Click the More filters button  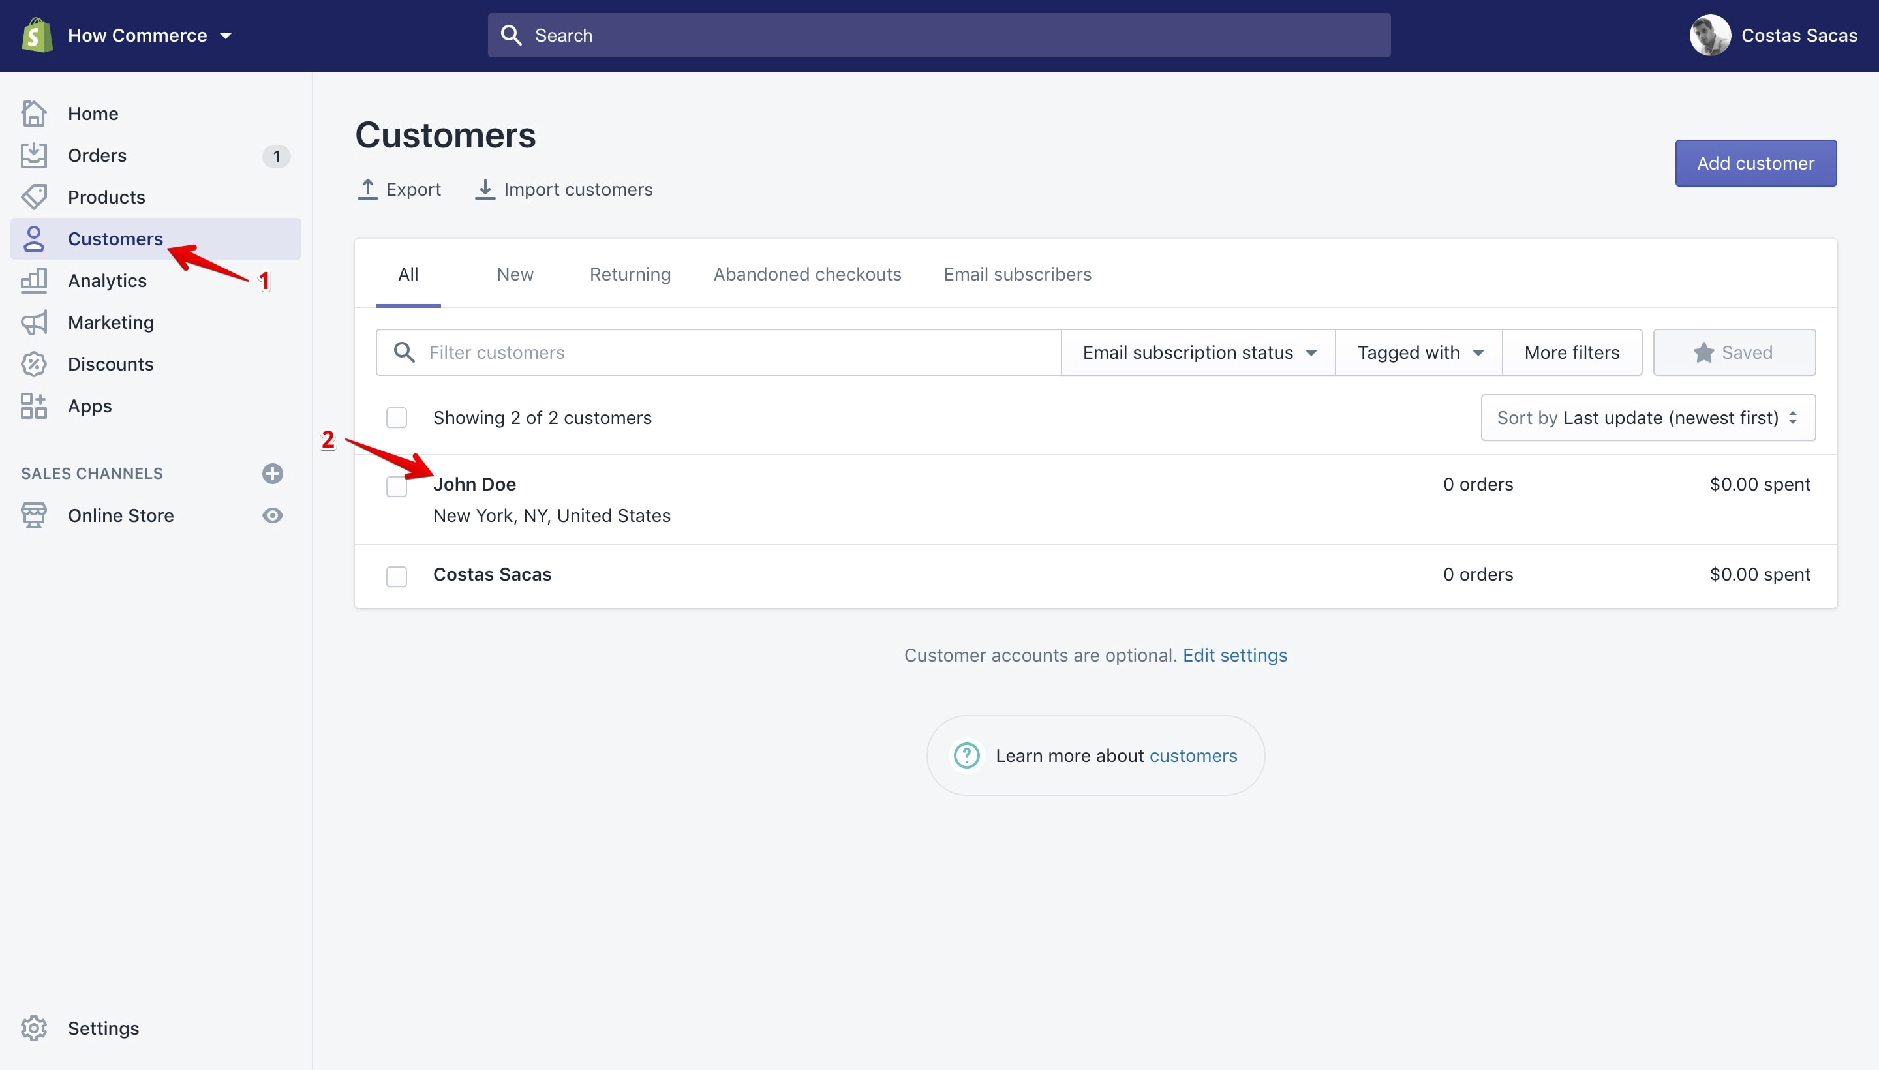pyautogui.click(x=1572, y=352)
